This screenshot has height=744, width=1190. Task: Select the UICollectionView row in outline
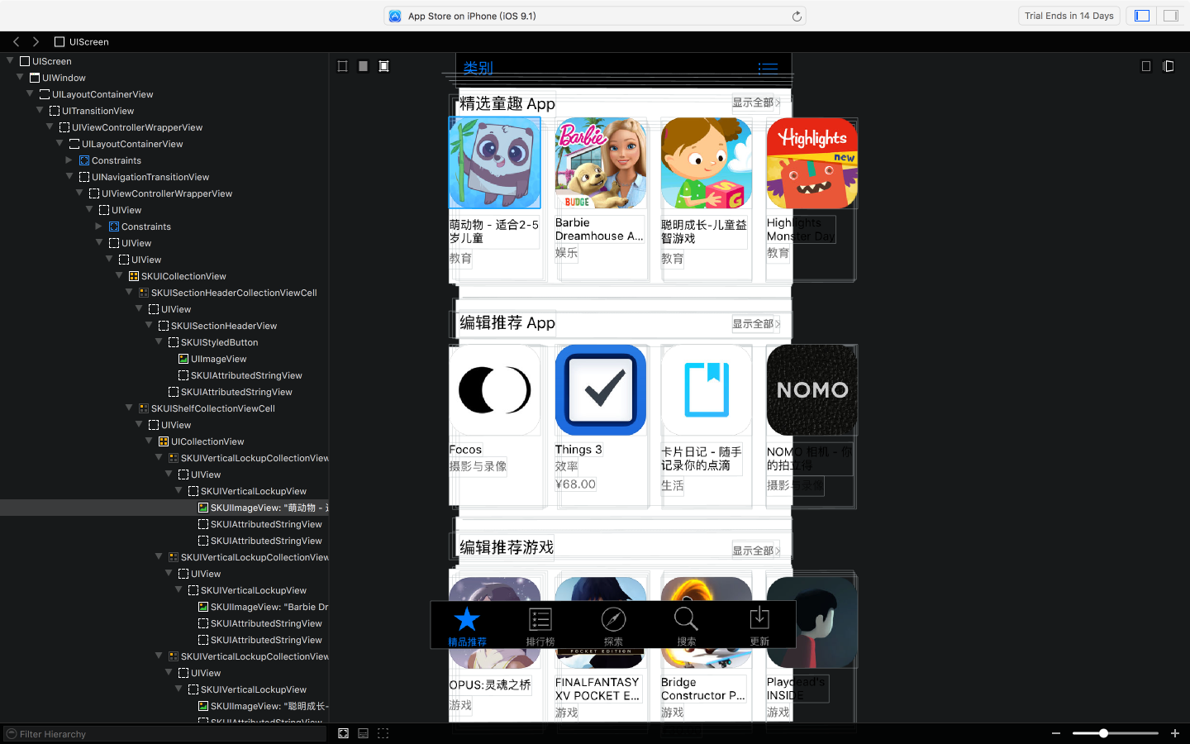[164, 441]
